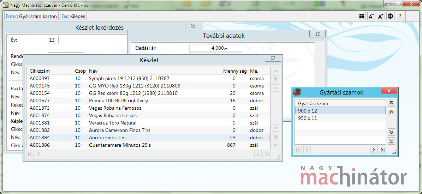Select row A001881 Veracruz Toro Natural
The height and width of the screenshot is (194, 422).
point(148,123)
